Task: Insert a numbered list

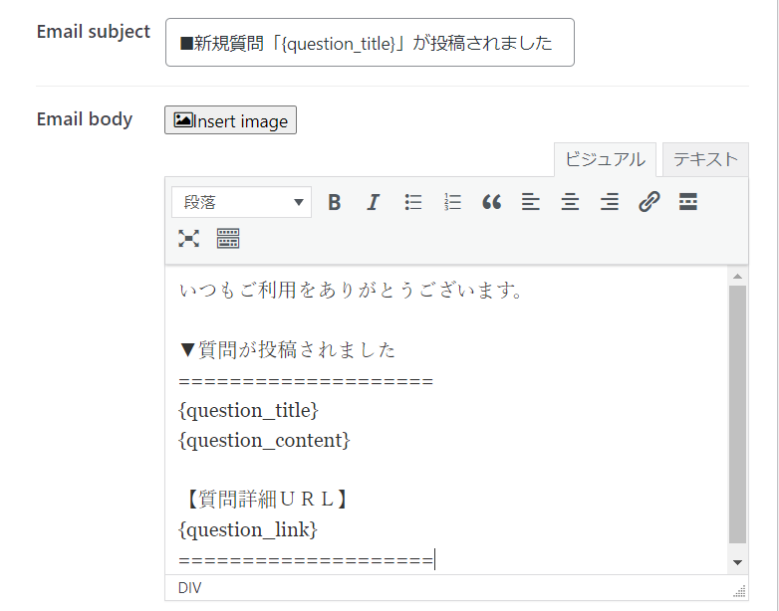Action: 452,202
